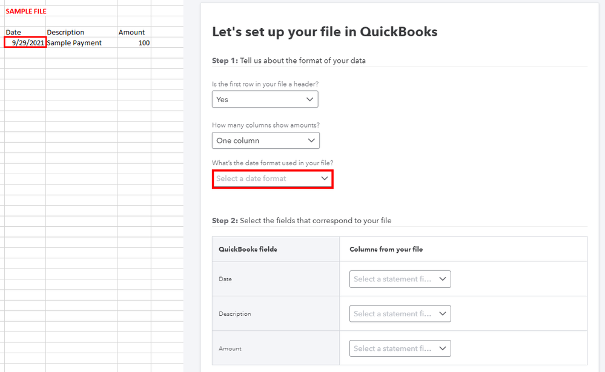Image resolution: width=605 pixels, height=372 pixels.
Task: Open the first row header dropdown showing Yes
Action: coord(265,99)
